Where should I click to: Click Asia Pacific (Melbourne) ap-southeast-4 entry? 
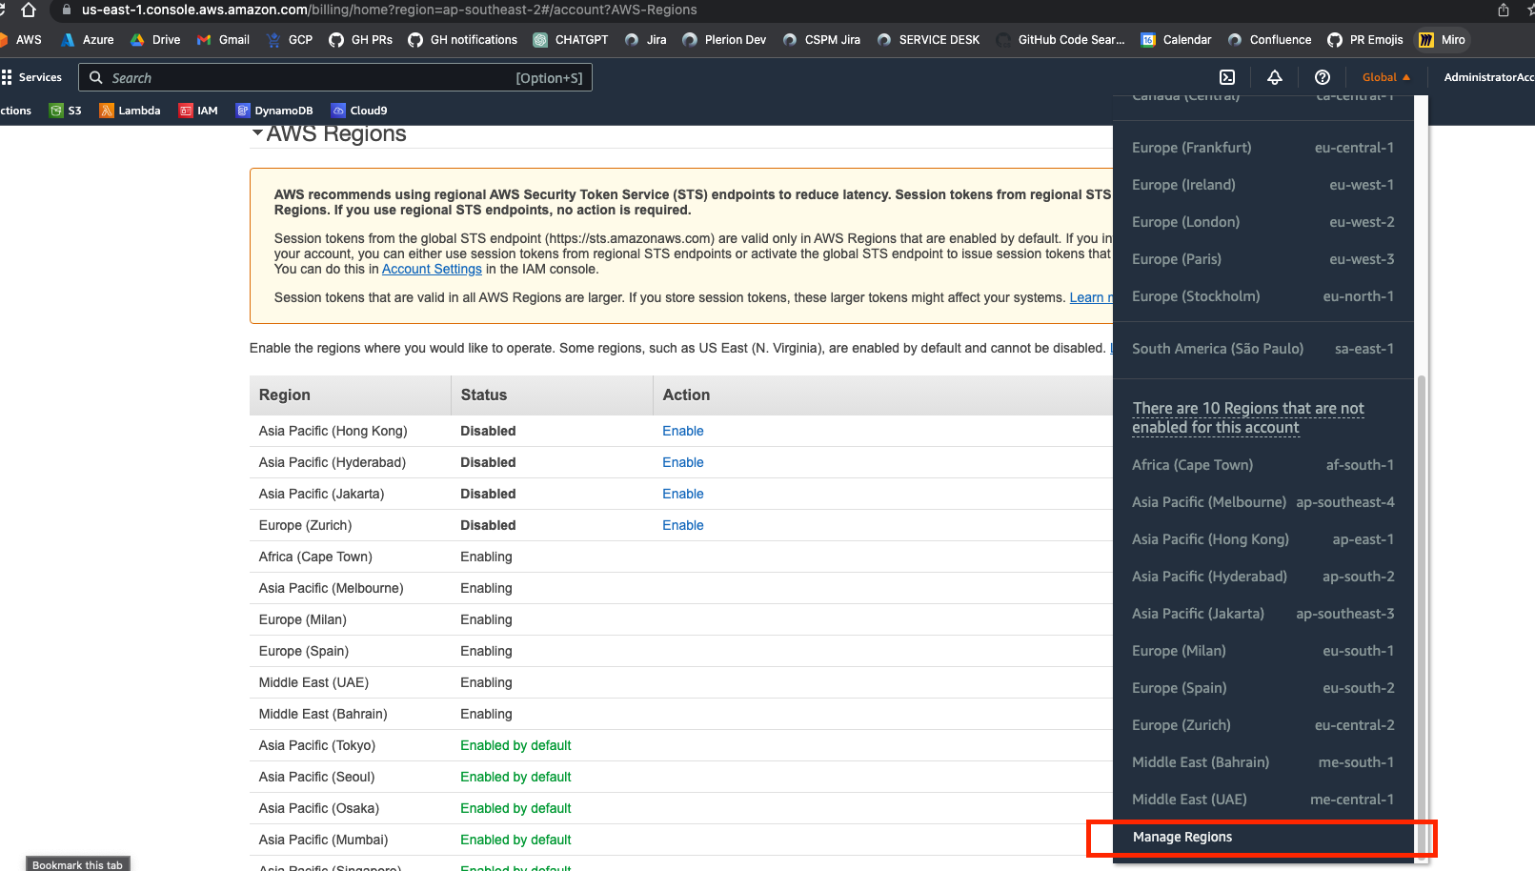pyautogui.click(x=1262, y=502)
